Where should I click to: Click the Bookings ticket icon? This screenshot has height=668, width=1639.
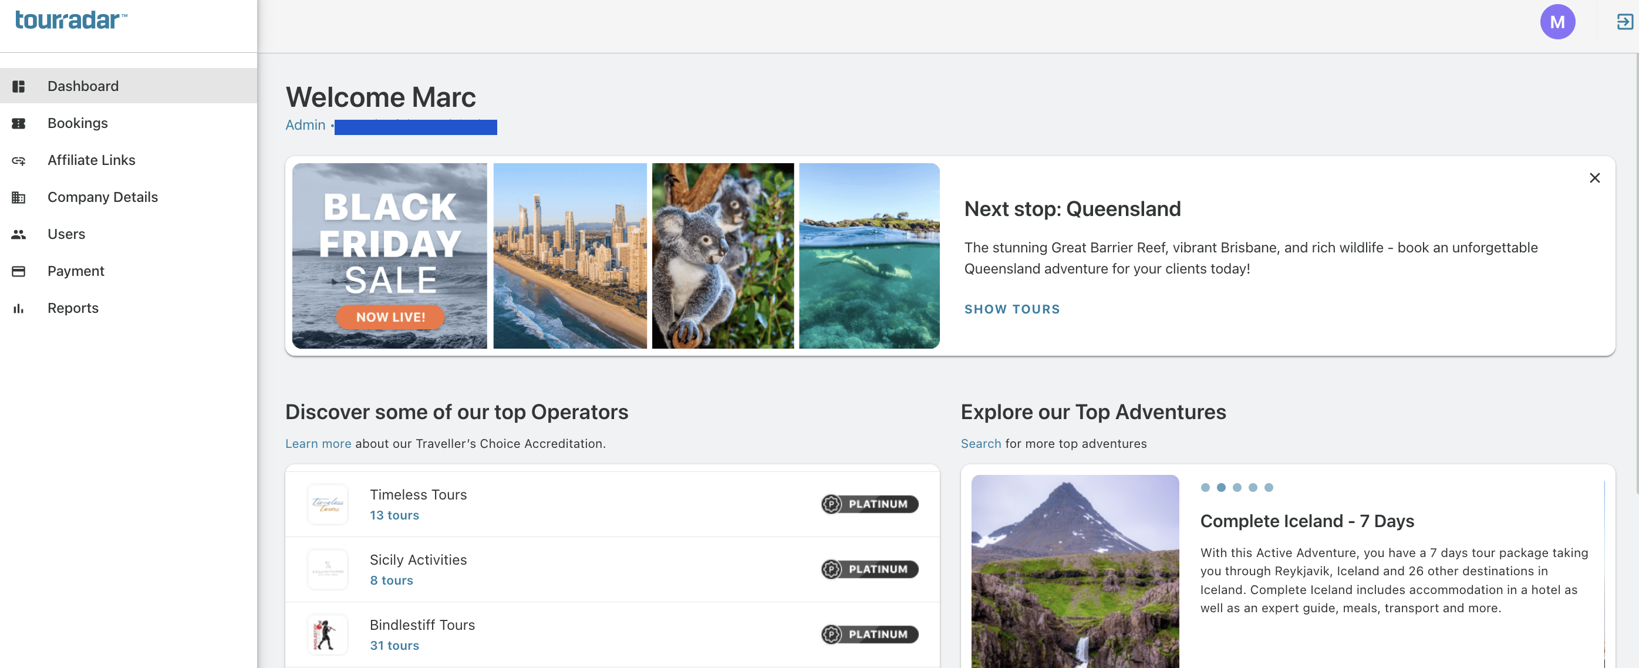pos(18,123)
